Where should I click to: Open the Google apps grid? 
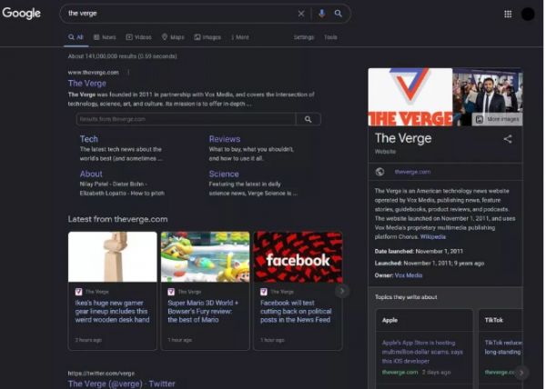508,14
